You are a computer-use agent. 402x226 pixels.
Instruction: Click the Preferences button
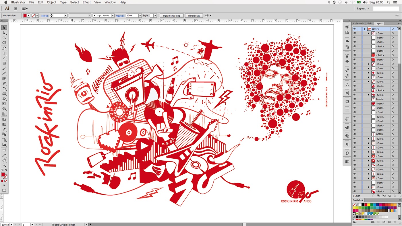(194, 15)
